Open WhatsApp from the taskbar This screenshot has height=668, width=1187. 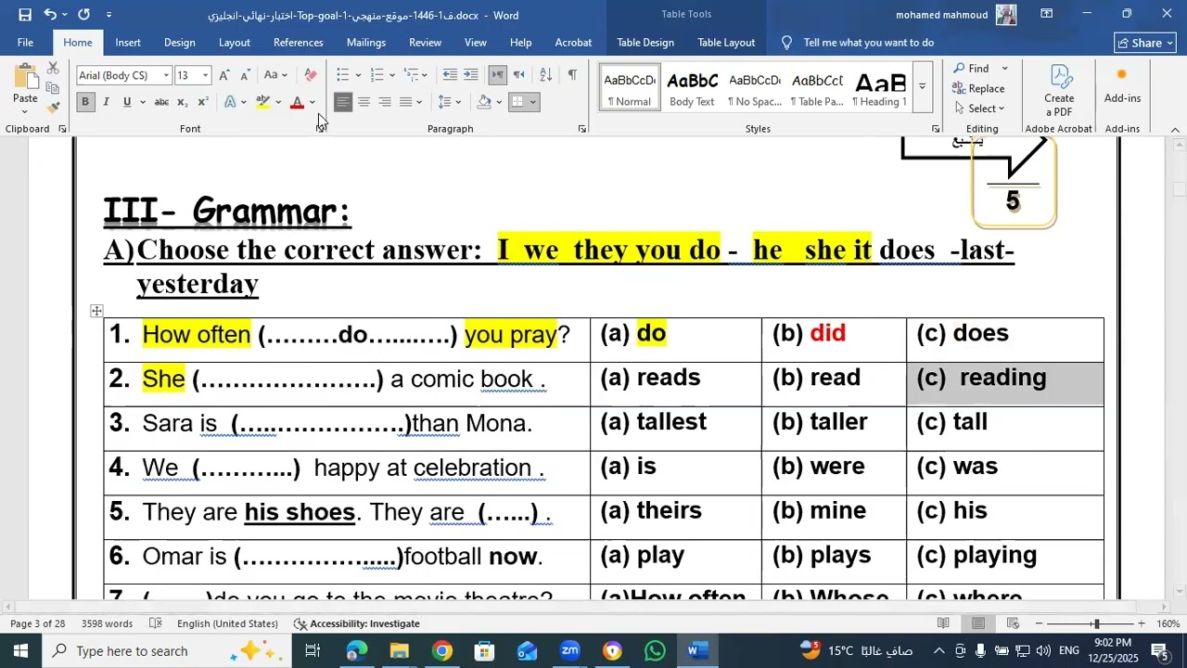(x=655, y=651)
